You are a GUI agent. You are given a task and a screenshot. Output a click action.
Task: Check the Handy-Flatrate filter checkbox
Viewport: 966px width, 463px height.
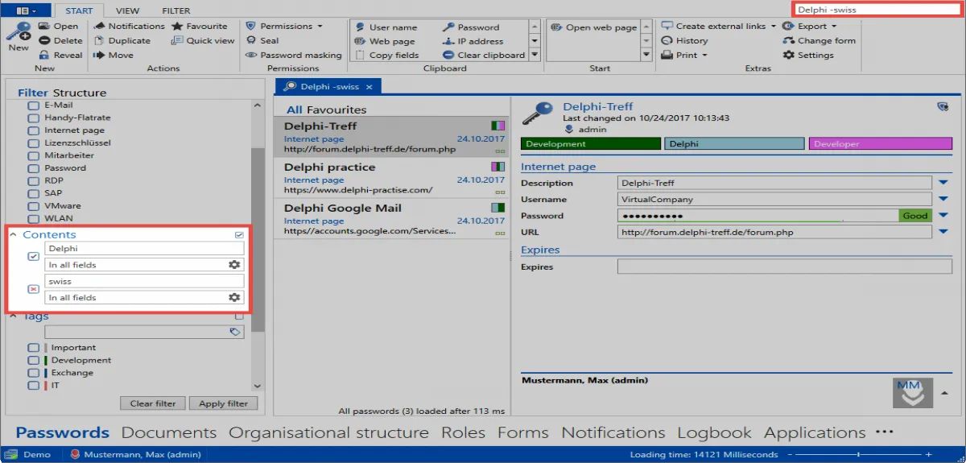coord(33,118)
